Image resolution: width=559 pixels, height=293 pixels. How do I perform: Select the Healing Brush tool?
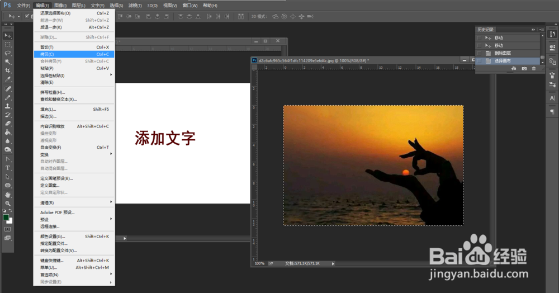(7, 89)
